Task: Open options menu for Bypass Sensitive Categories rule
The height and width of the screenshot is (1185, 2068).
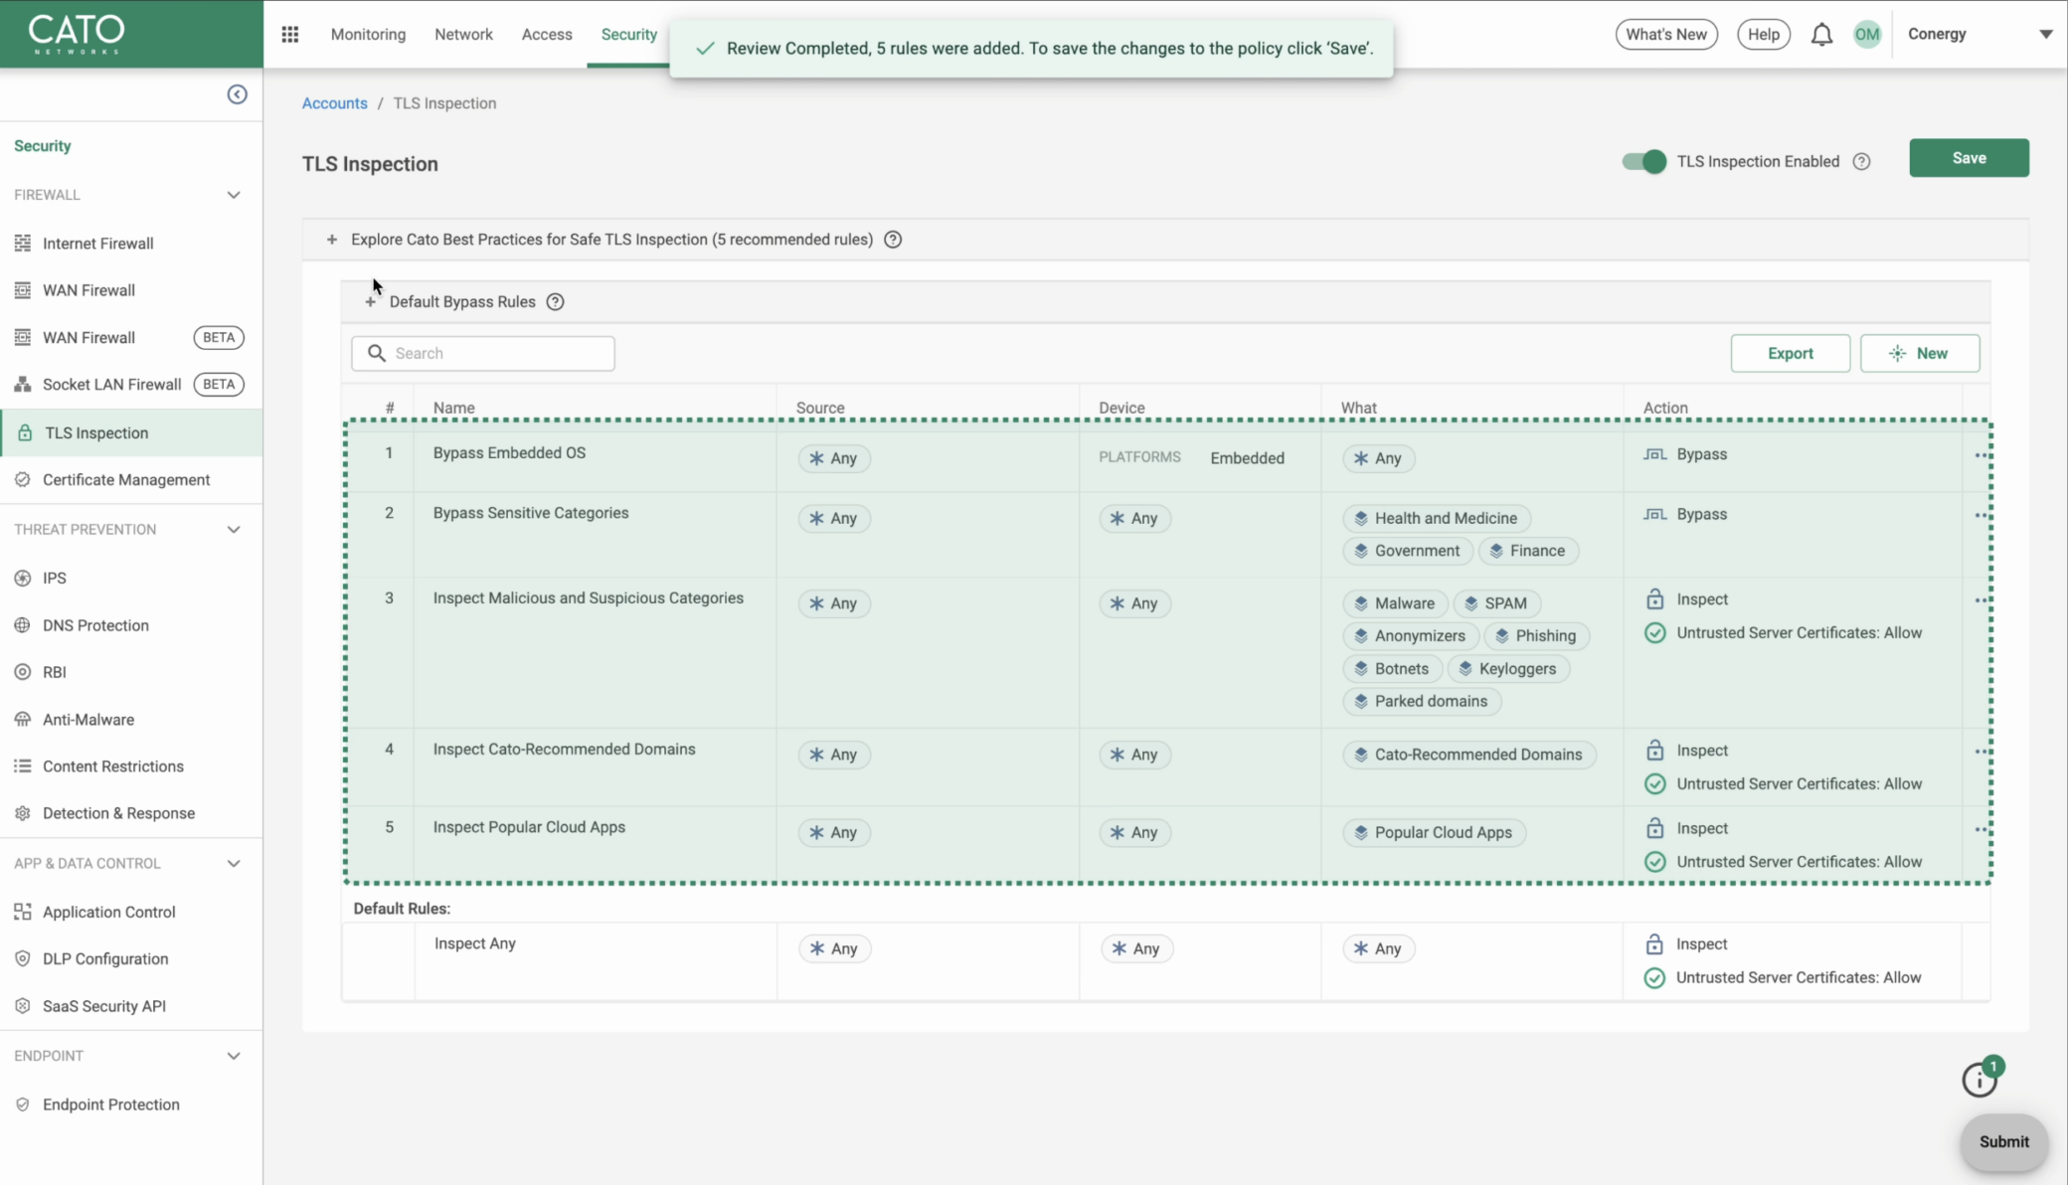Action: point(1981,515)
